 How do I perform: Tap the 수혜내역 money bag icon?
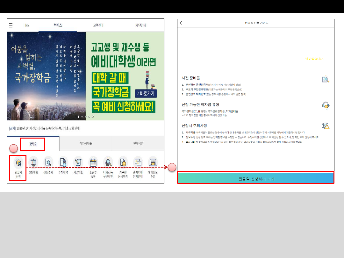coord(63,162)
